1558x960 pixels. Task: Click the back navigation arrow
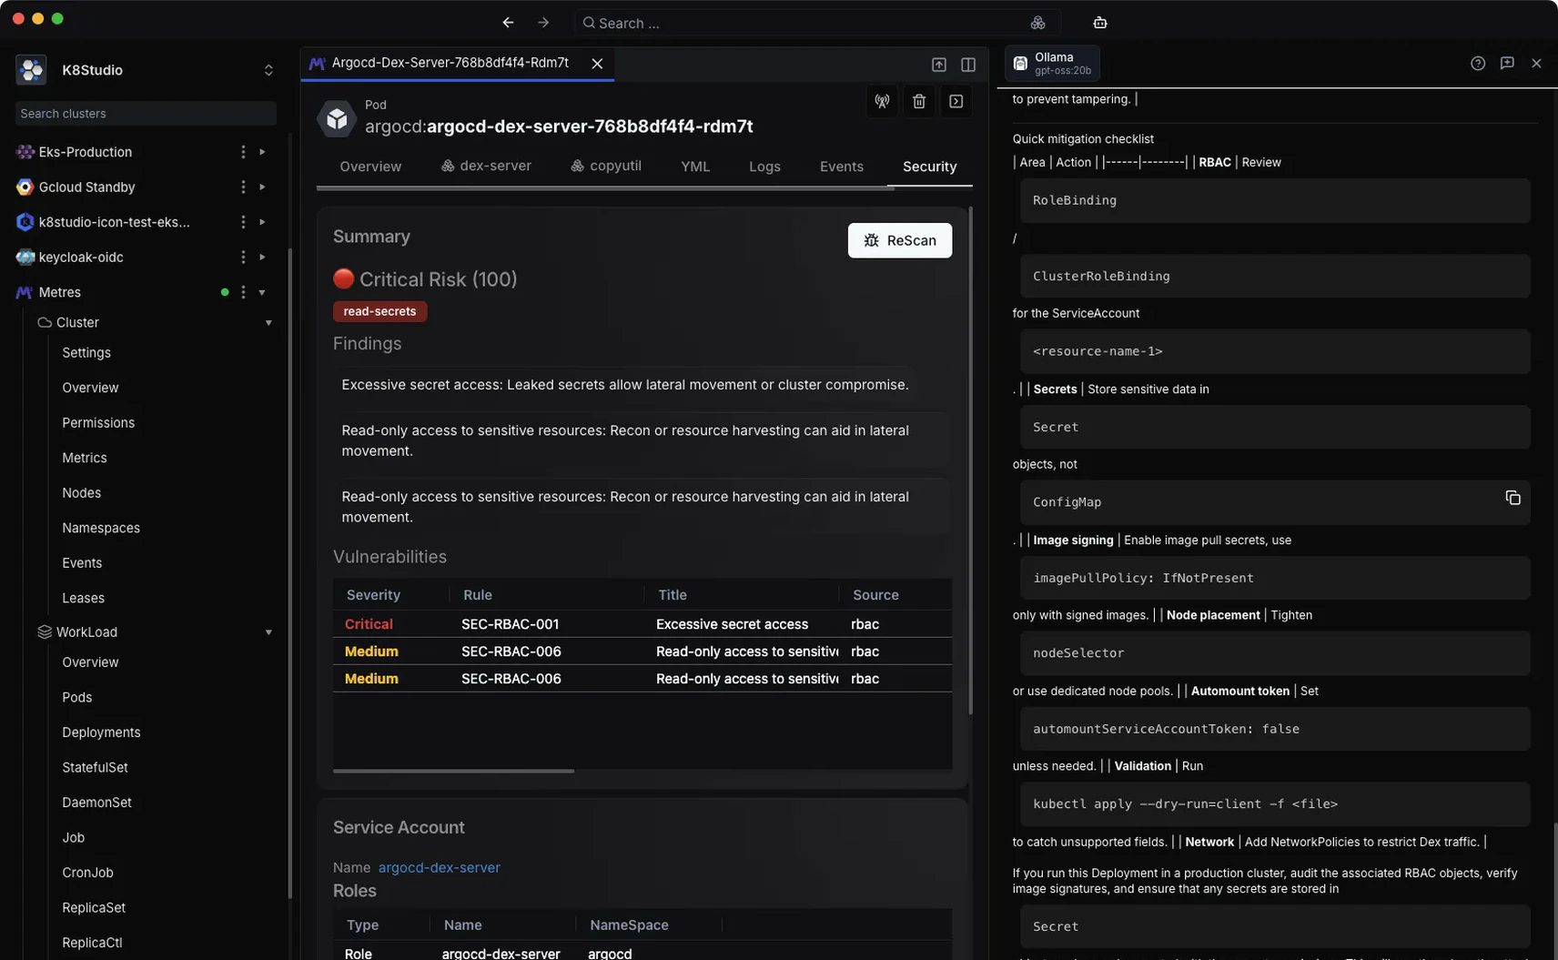[508, 23]
